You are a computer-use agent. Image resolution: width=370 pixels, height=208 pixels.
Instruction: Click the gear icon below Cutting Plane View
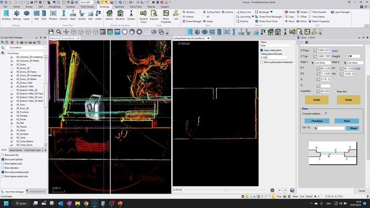(272, 190)
